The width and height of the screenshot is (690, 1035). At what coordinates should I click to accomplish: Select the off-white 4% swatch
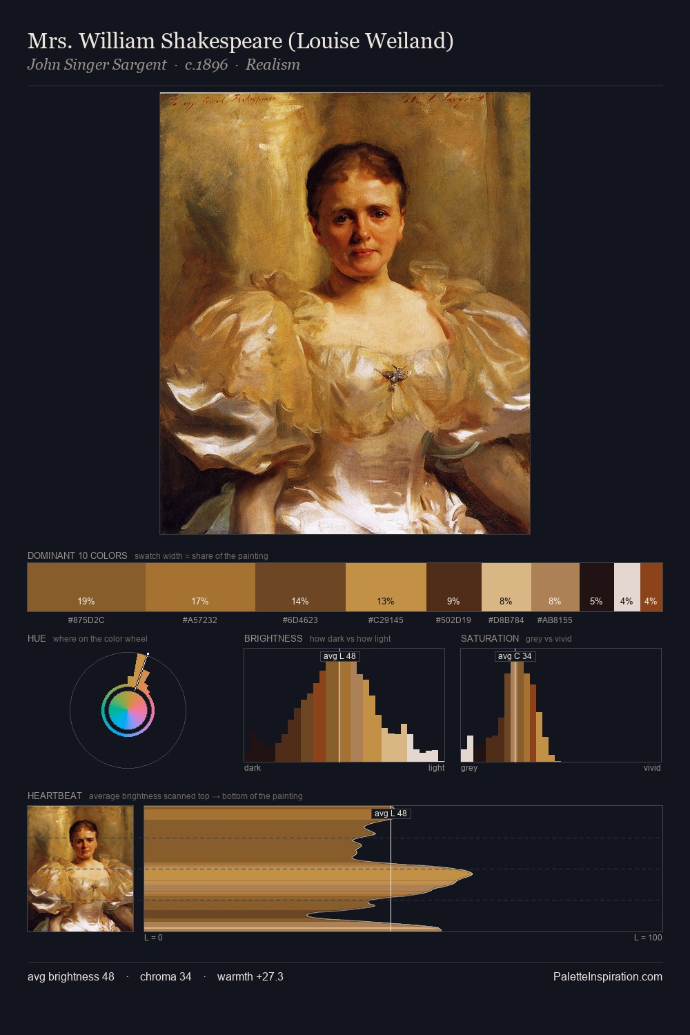click(x=627, y=587)
